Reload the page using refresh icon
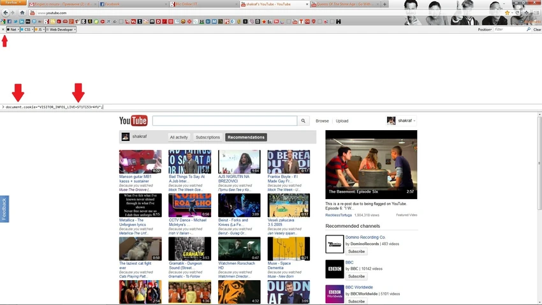The image size is (542, 305). click(x=517, y=13)
